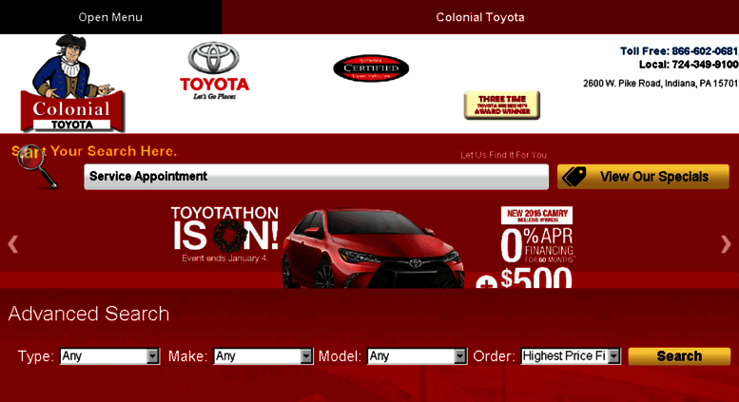Click the Colonial Toyota mascot logo
Screen dimensions: 739x402
(x=72, y=84)
